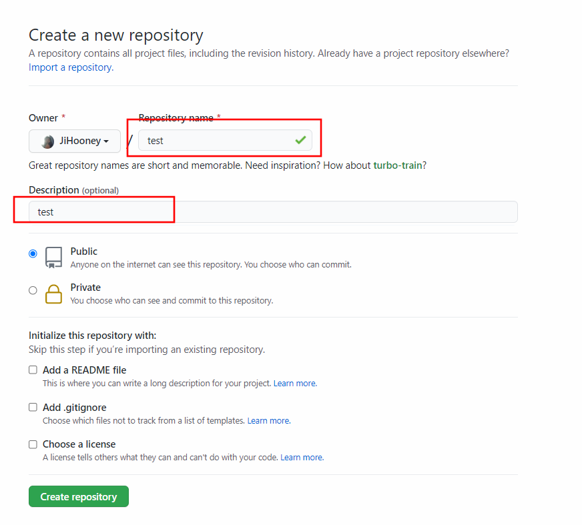582x525 pixels.
Task: Enable the Add a README file checkbox
Action: tap(33, 370)
